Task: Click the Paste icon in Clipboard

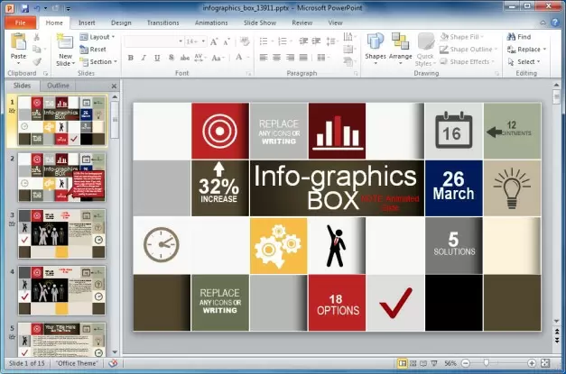Action: 18,42
